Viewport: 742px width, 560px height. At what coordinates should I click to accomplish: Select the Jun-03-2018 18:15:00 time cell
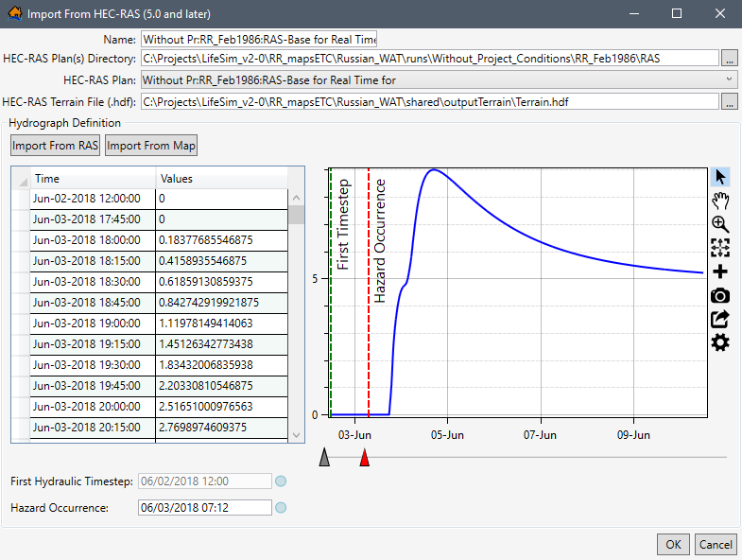click(93, 261)
